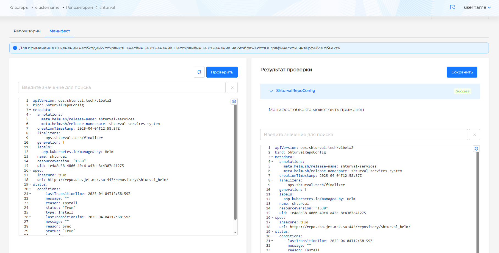The height and width of the screenshot is (253, 499).
Task: Go to Кластеры in the breadcrumb
Action: pos(19,7)
